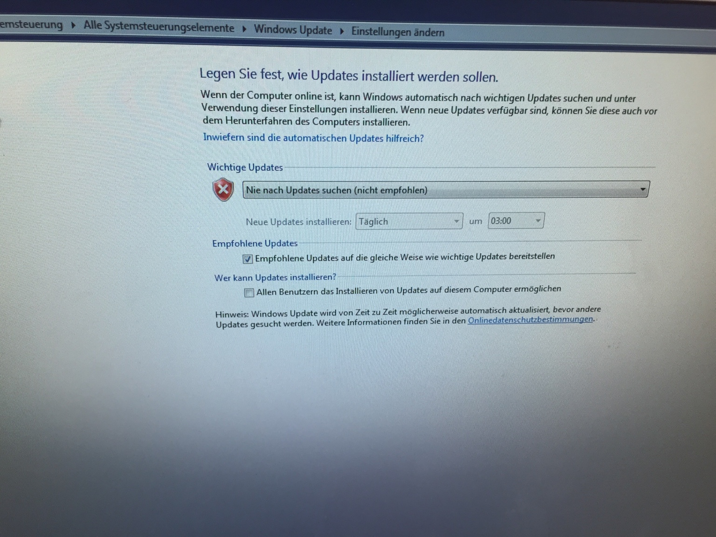The height and width of the screenshot is (537, 716).
Task: Expand arrow before 'Alle Systemsteuerungselemente' breadcrumb
Action: (73, 25)
